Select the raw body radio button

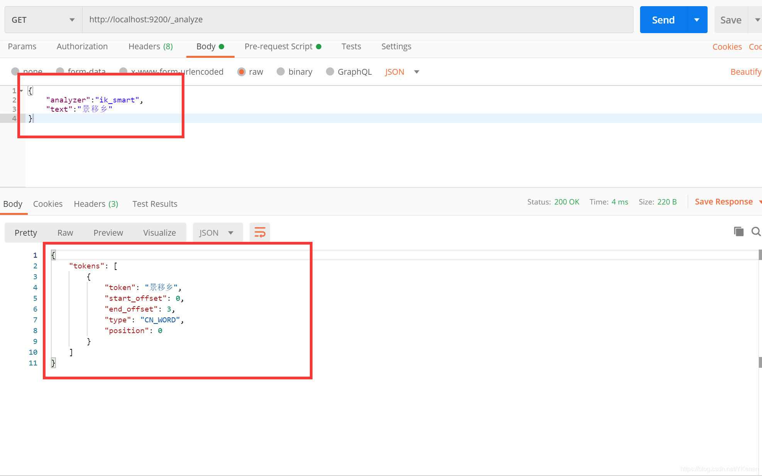pos(242,72)
